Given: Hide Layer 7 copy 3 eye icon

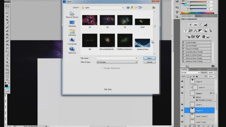Looking at the screenshot, I should pyautogui.click(x=182, y=116).
